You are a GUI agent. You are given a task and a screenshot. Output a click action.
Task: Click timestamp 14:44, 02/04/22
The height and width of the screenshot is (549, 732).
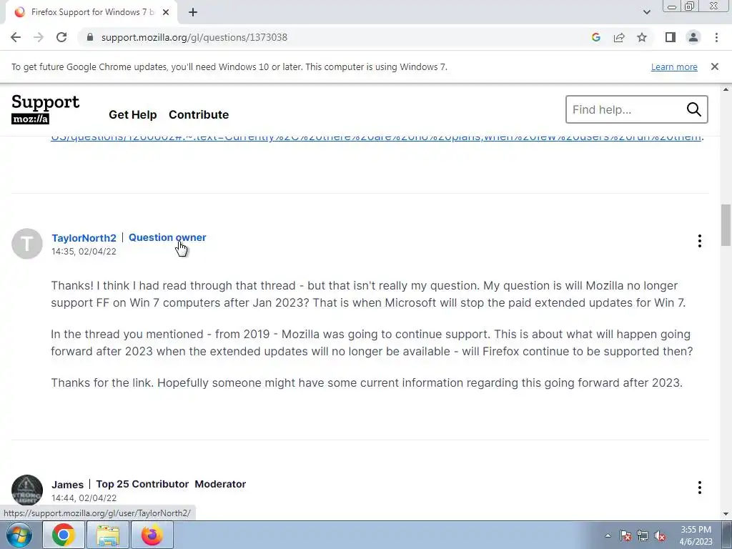84,498
